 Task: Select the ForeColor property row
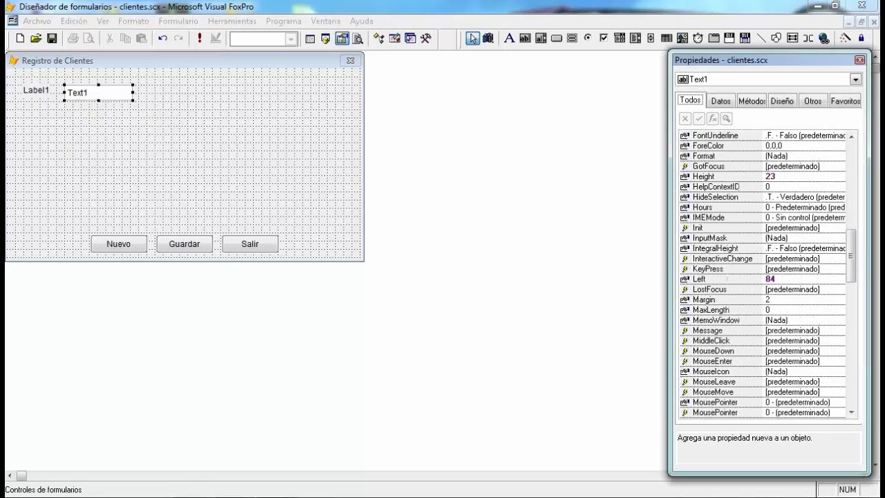(762, 146)
